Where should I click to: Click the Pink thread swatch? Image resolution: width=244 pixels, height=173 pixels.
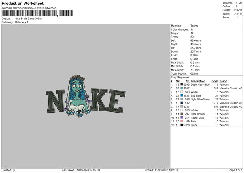[181, 121]
